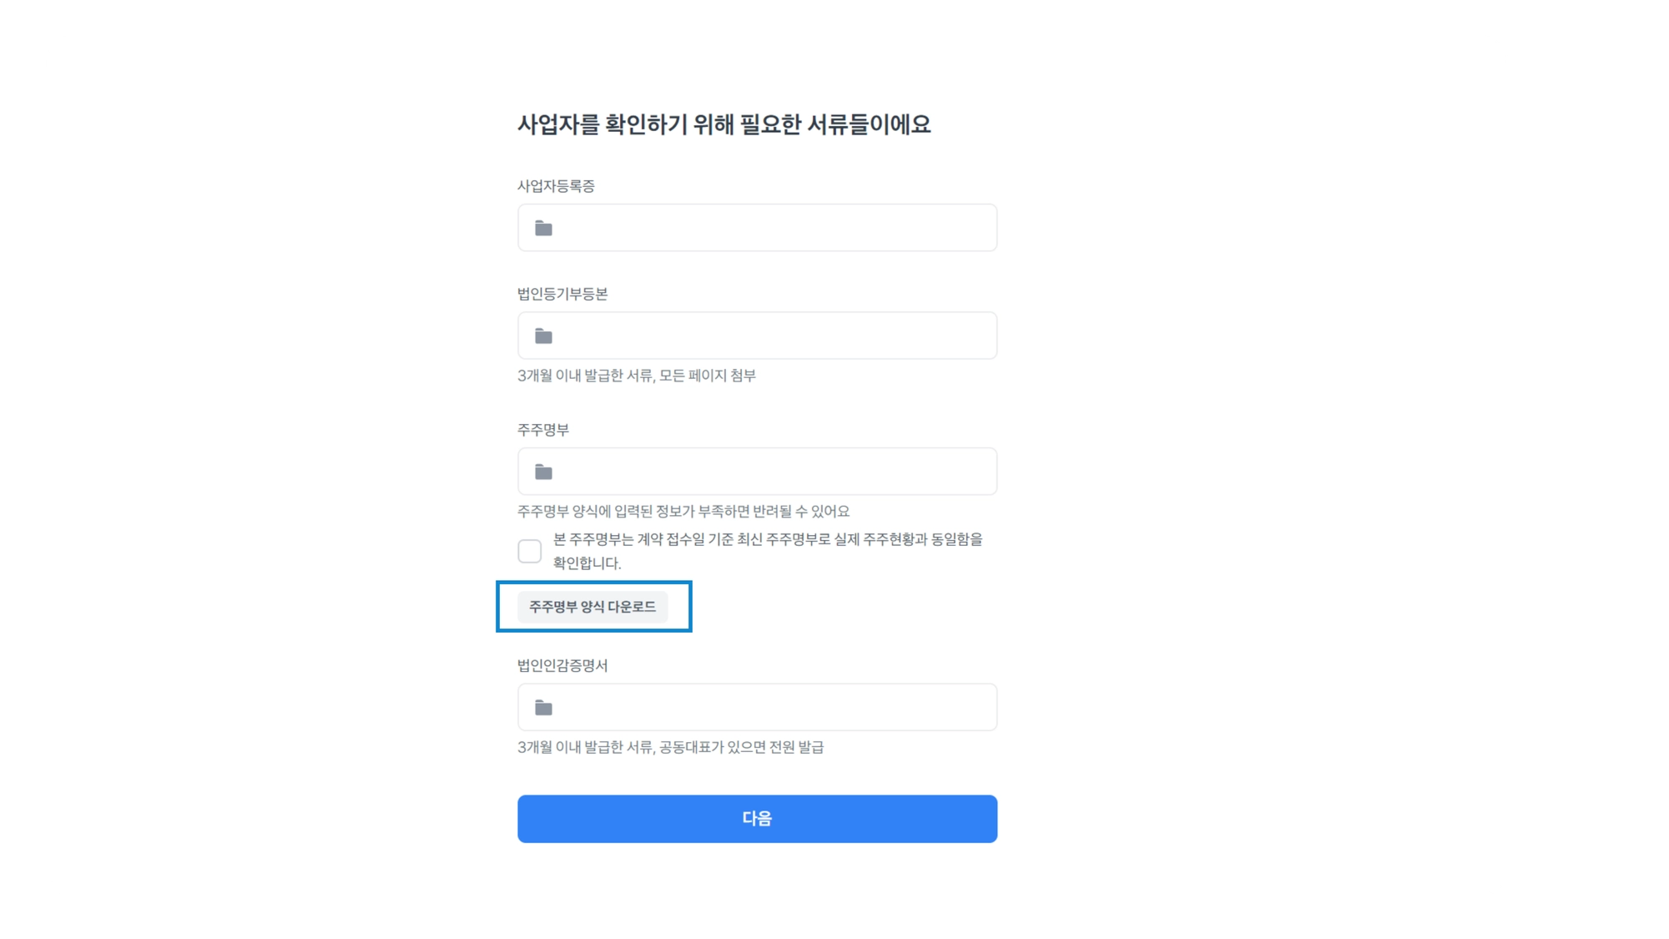The image size is (1669, 939).
Task: Click the 법인인감증명서 file upload field
Action: [x=768, y=708]
